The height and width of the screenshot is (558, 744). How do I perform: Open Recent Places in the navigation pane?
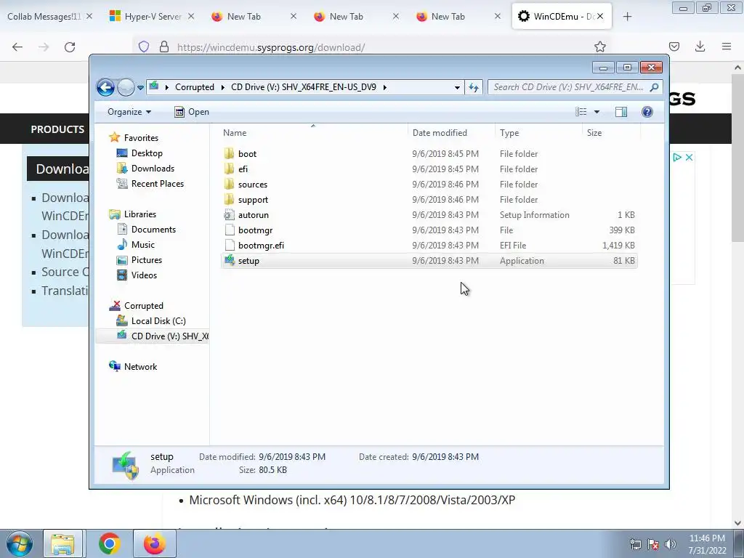158,184
